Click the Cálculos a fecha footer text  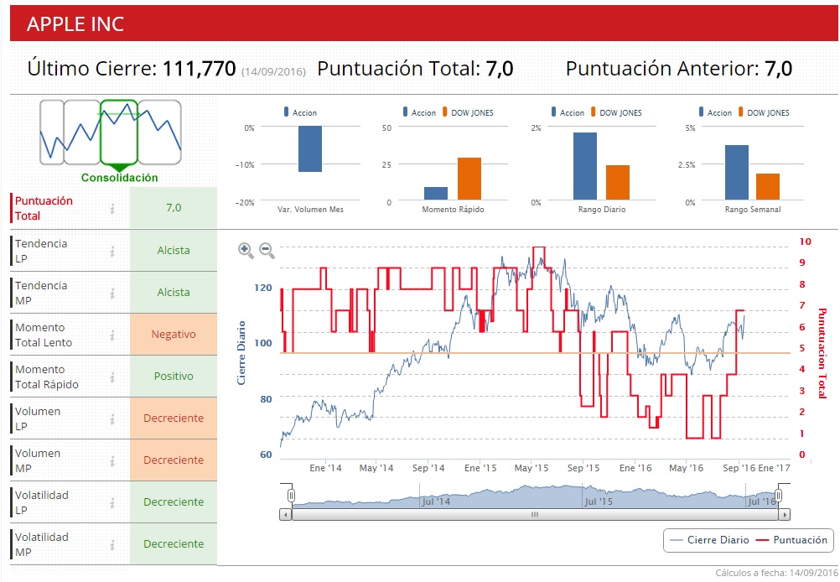click(x=777, y=573)
